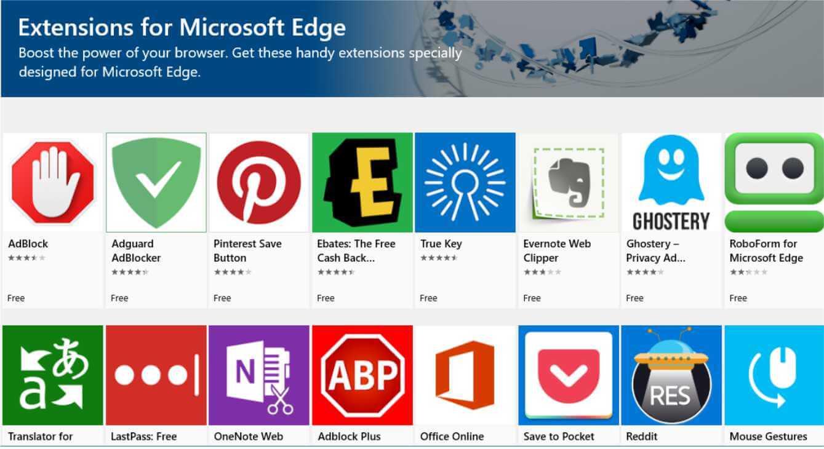Image resolution: width=824 pixels, height=449 pixels.
Task: Select the Adguard AdBlocker shield icon
Action: (156, 183)
